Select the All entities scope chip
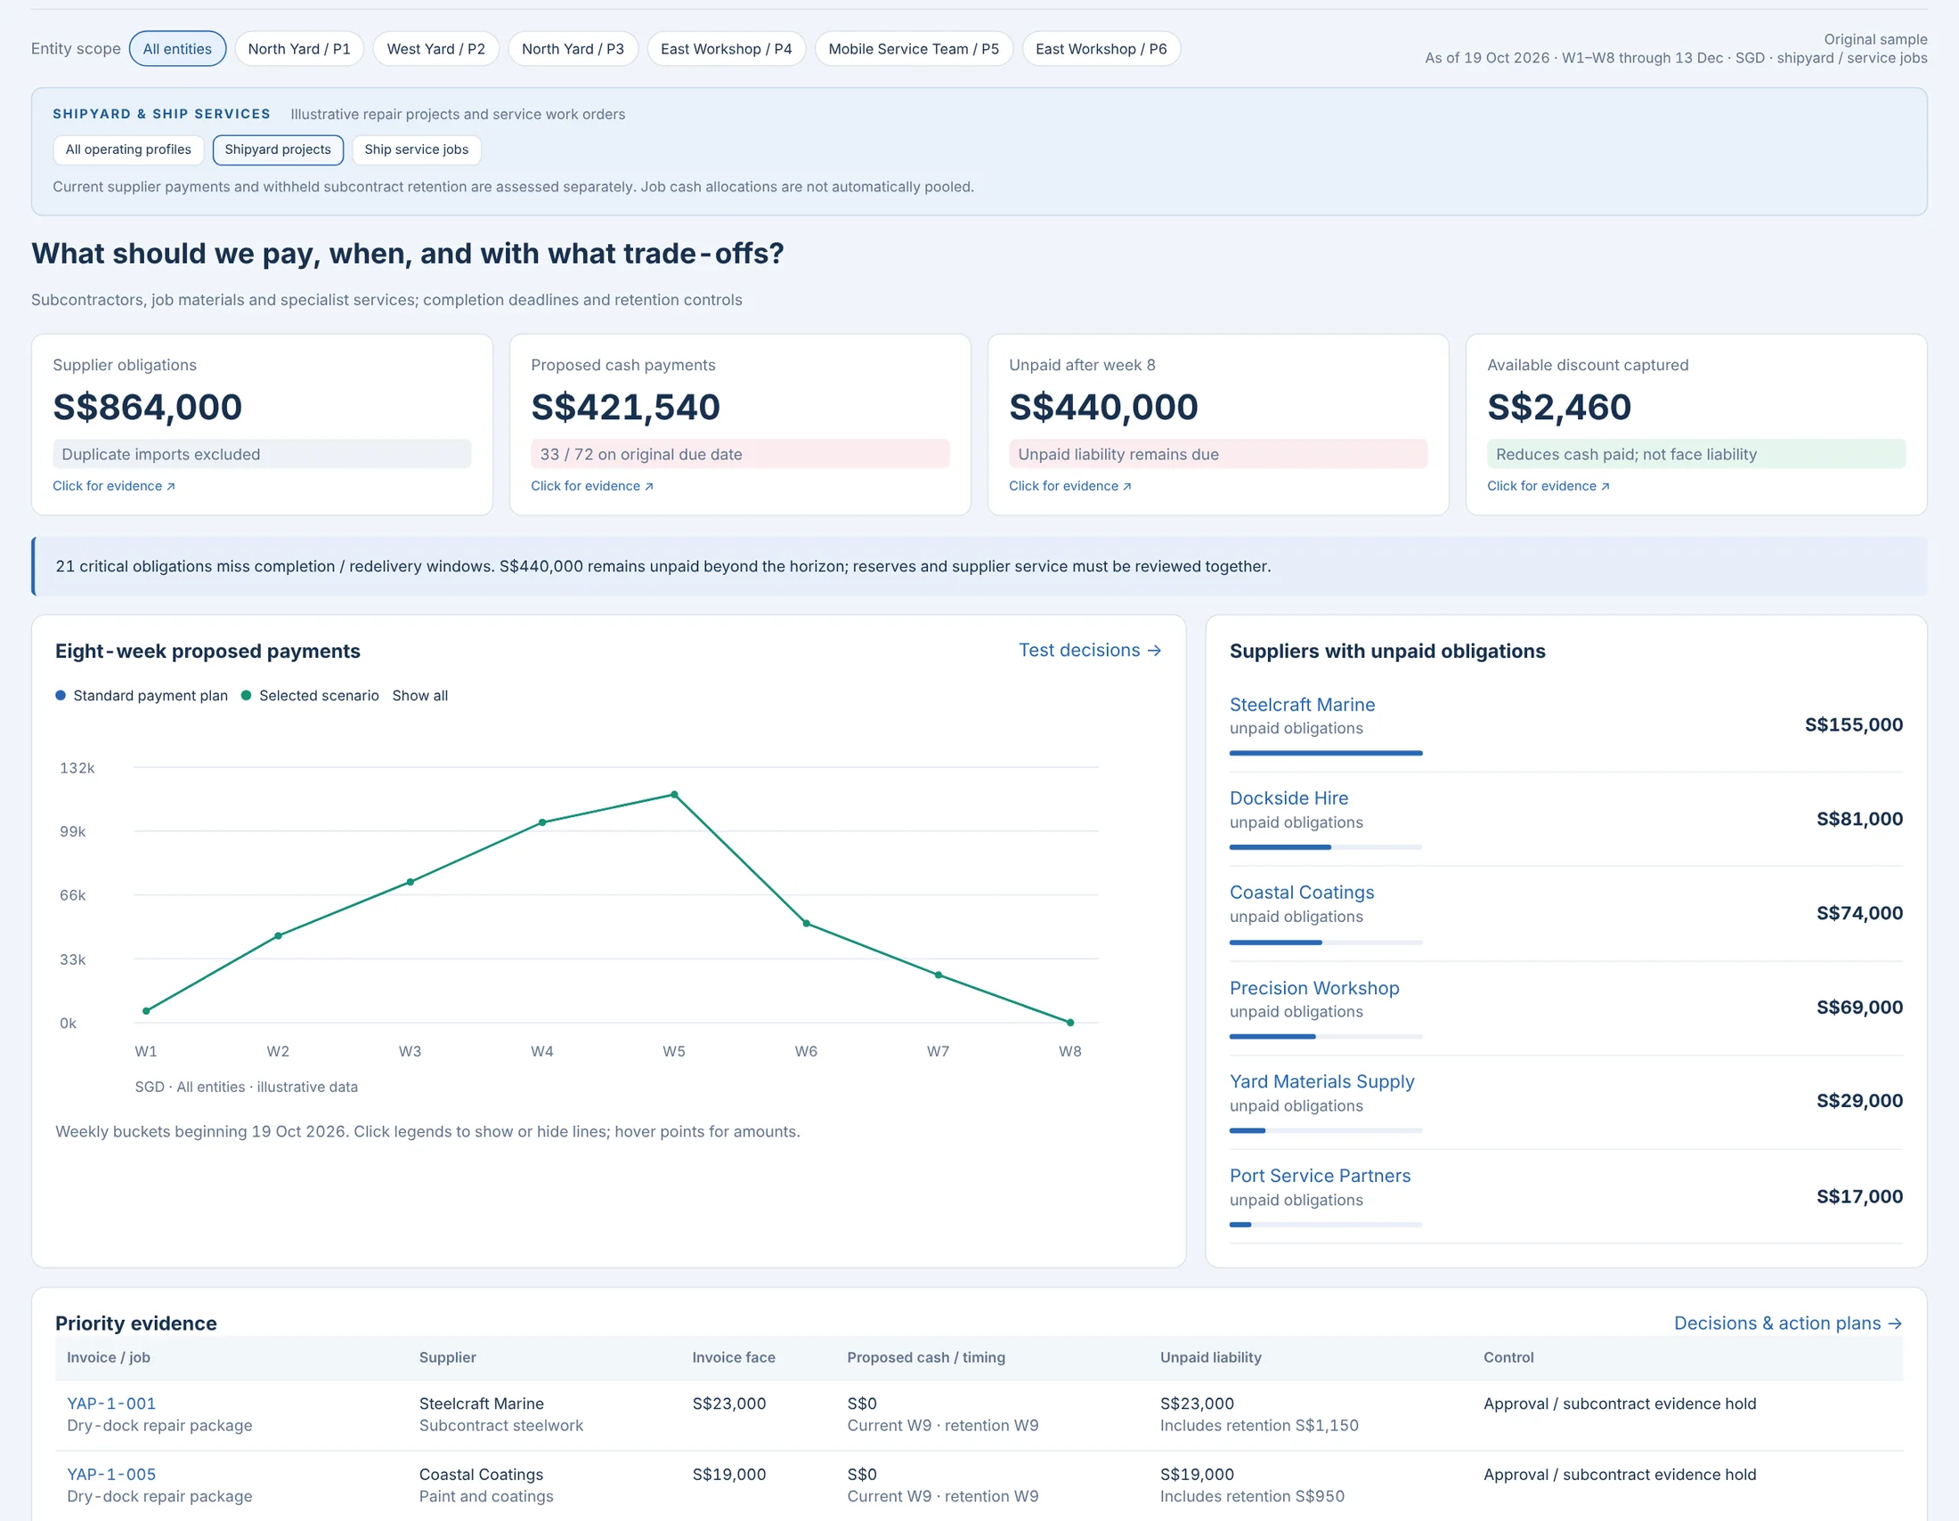 (177, 48)
